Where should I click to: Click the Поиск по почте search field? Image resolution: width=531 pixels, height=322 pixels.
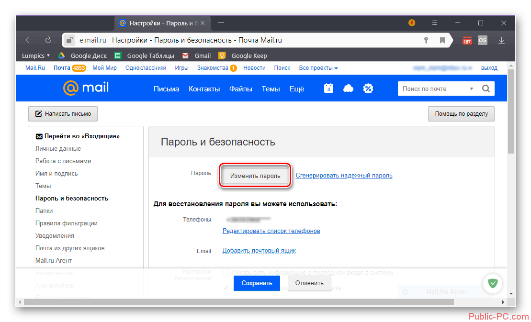[x=431, y=89]
